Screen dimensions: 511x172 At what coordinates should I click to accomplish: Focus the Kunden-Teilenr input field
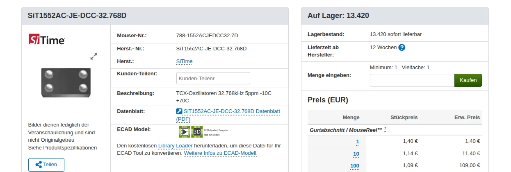(213, 78)
